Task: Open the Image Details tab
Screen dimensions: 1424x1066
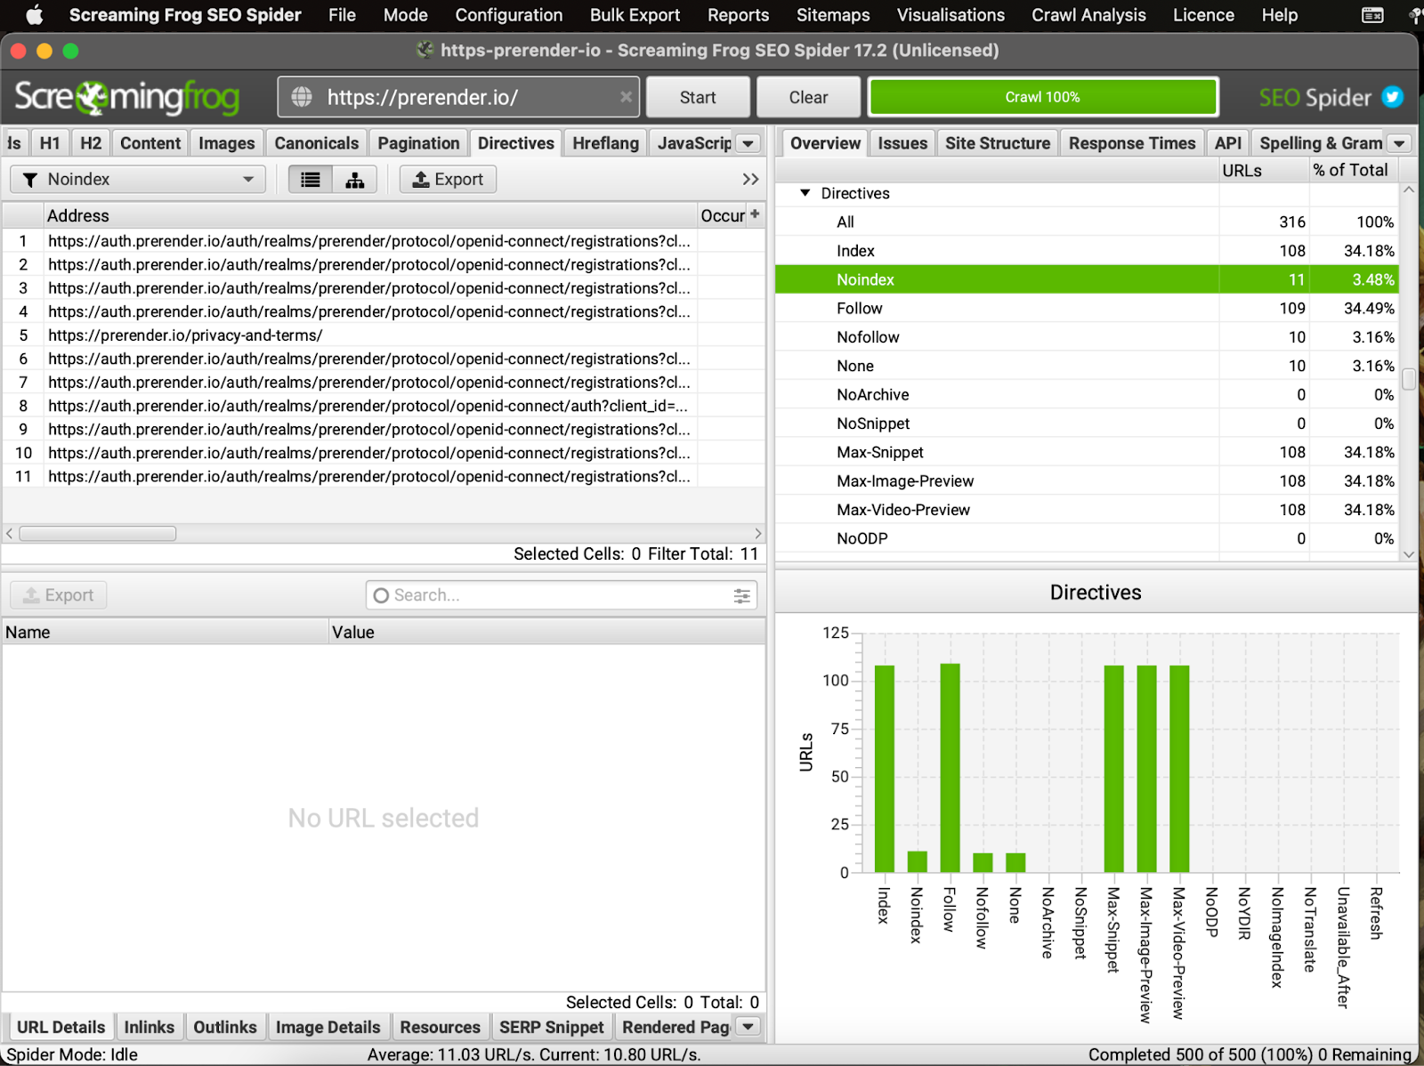Action: click(328, 1027)
